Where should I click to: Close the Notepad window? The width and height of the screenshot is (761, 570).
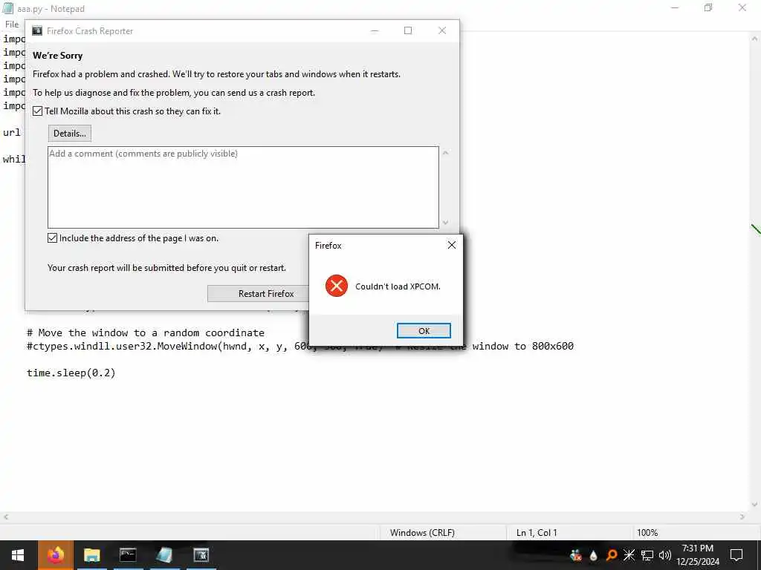(742, 7)
